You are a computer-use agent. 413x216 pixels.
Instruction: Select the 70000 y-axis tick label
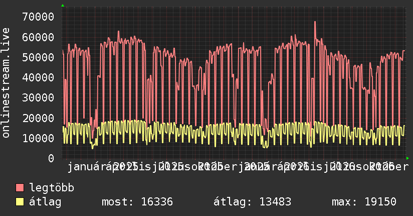[x=38, y=17]
